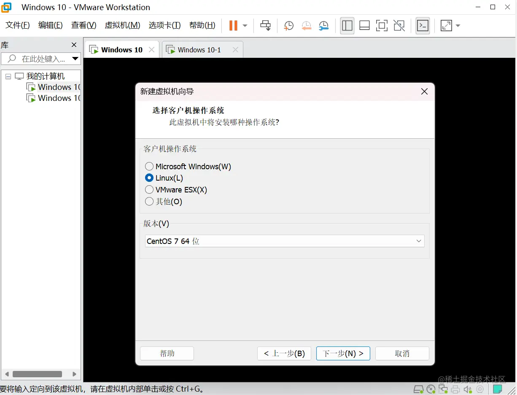Enter full screen mode
The image size is (517, 395).
click(x=382, y=25)
